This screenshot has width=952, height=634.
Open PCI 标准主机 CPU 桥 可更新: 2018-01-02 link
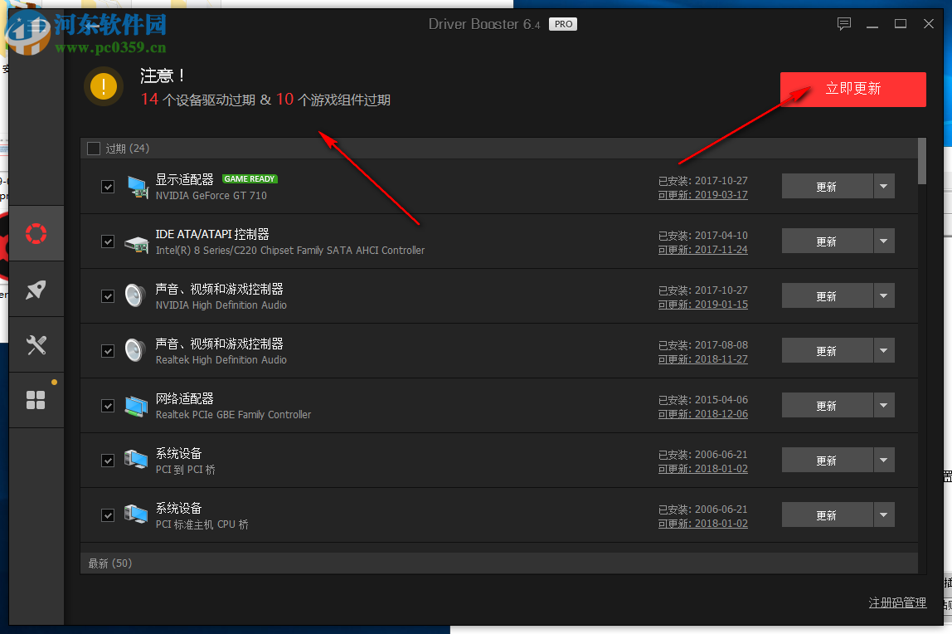click(x=703, y=524)
